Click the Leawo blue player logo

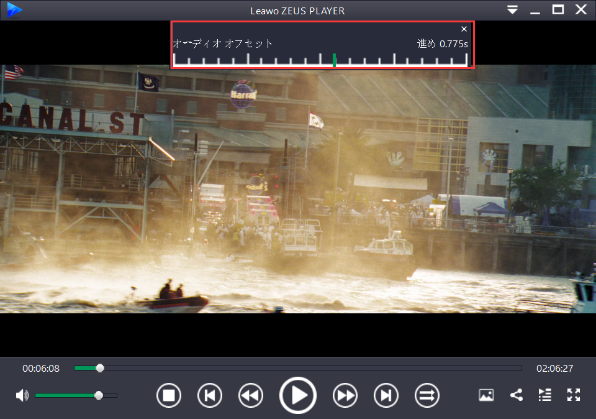point(14,10)
